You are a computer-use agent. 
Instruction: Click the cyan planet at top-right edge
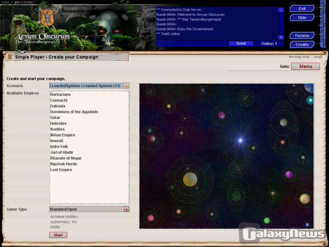[310, 100]
